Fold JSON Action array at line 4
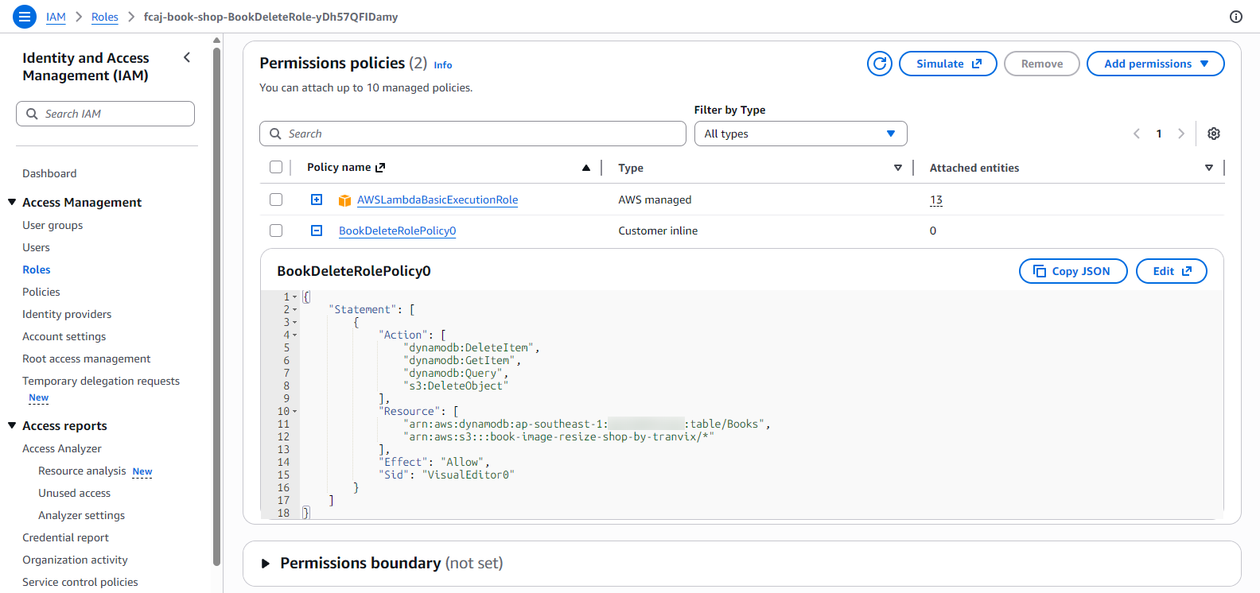This screenshot has width=1260, height=593. (x=294, y=335)
